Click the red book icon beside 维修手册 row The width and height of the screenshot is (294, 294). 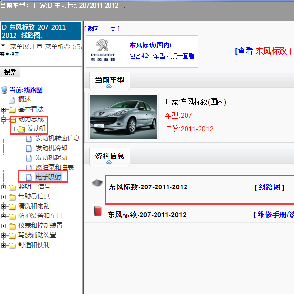[x=98, y=211]
